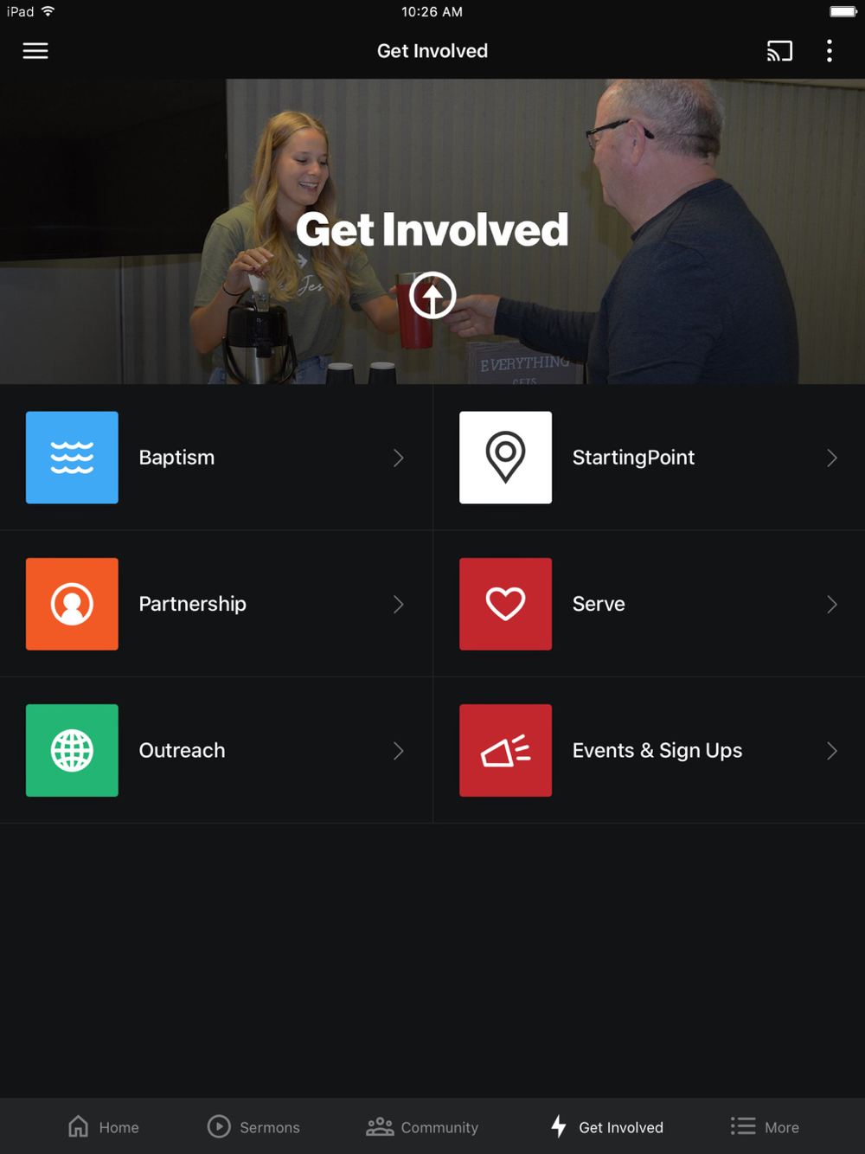Tap the Home house icon

click(x=79, y=1126)
